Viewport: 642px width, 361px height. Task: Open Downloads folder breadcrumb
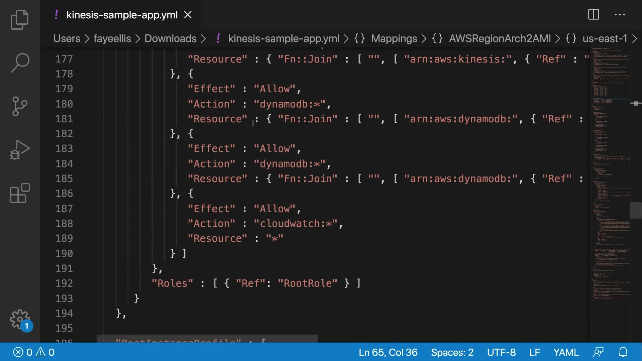(x=170, y=38)
